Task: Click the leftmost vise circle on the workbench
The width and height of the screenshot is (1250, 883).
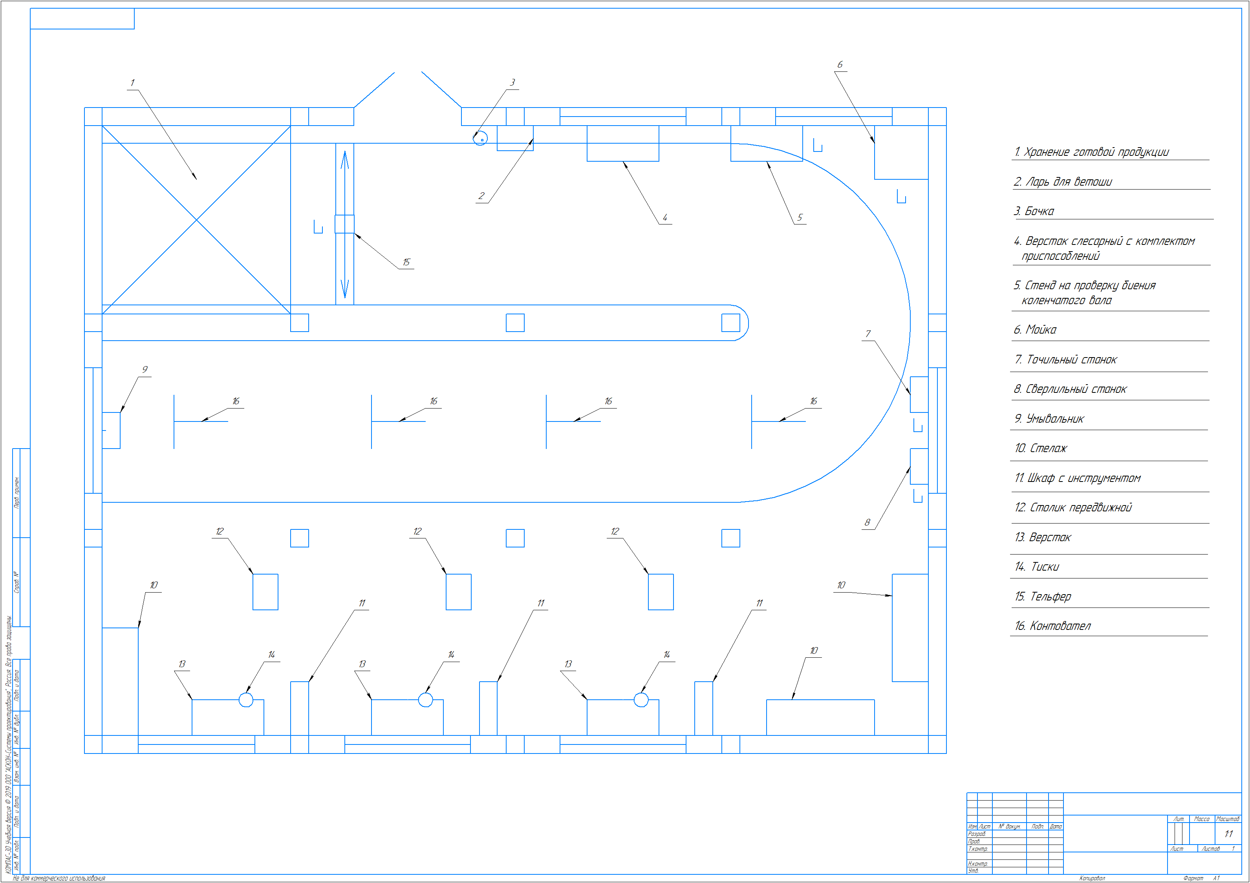Action: (x=246, y=700)
